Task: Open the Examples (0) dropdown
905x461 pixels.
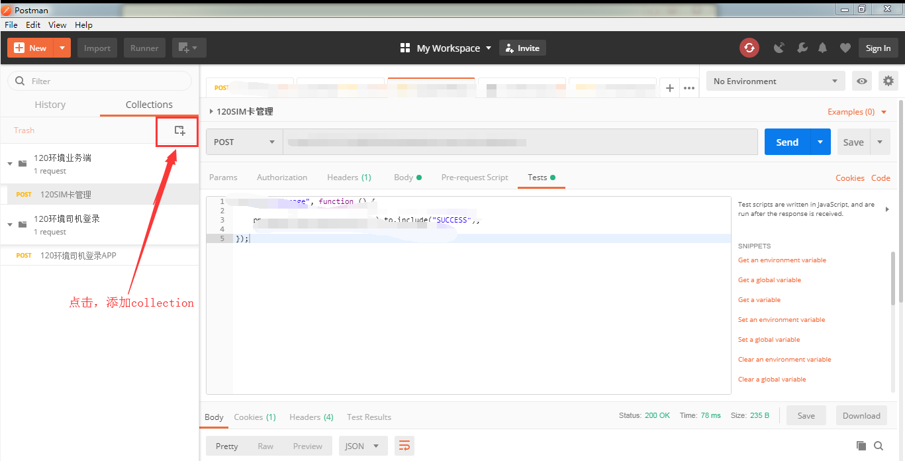Action: point(857,112)
